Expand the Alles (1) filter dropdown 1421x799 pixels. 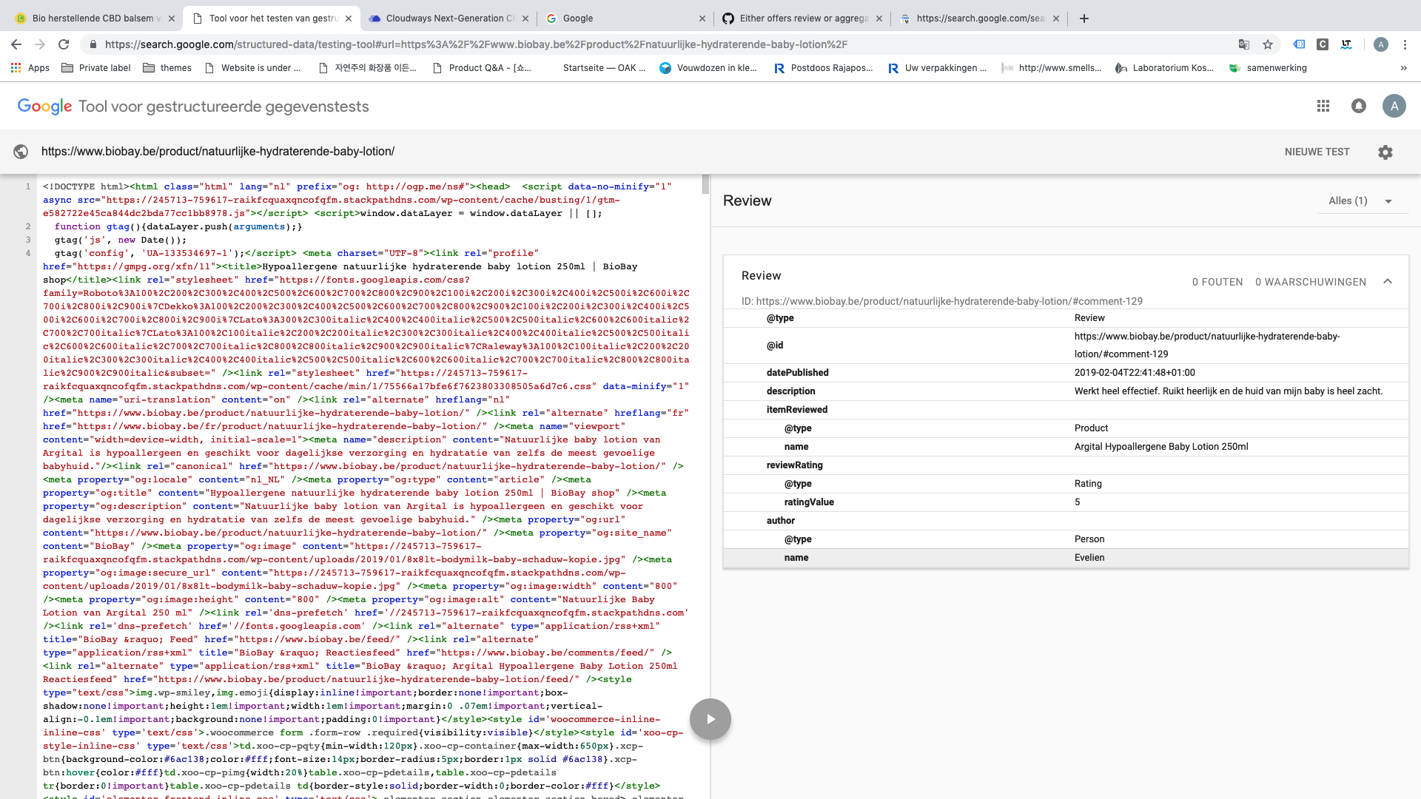[x=1362, y=200]
